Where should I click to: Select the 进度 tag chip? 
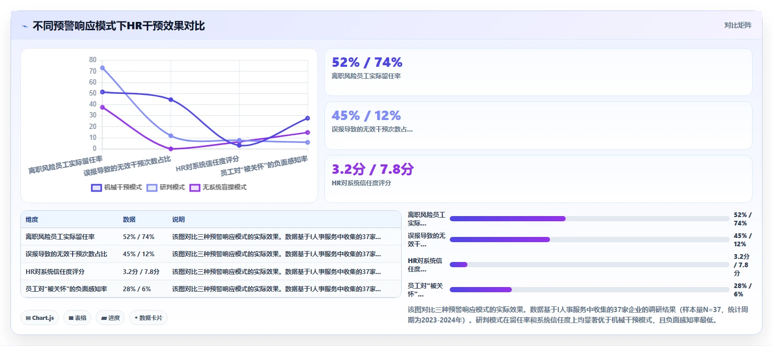pos(110,318)
